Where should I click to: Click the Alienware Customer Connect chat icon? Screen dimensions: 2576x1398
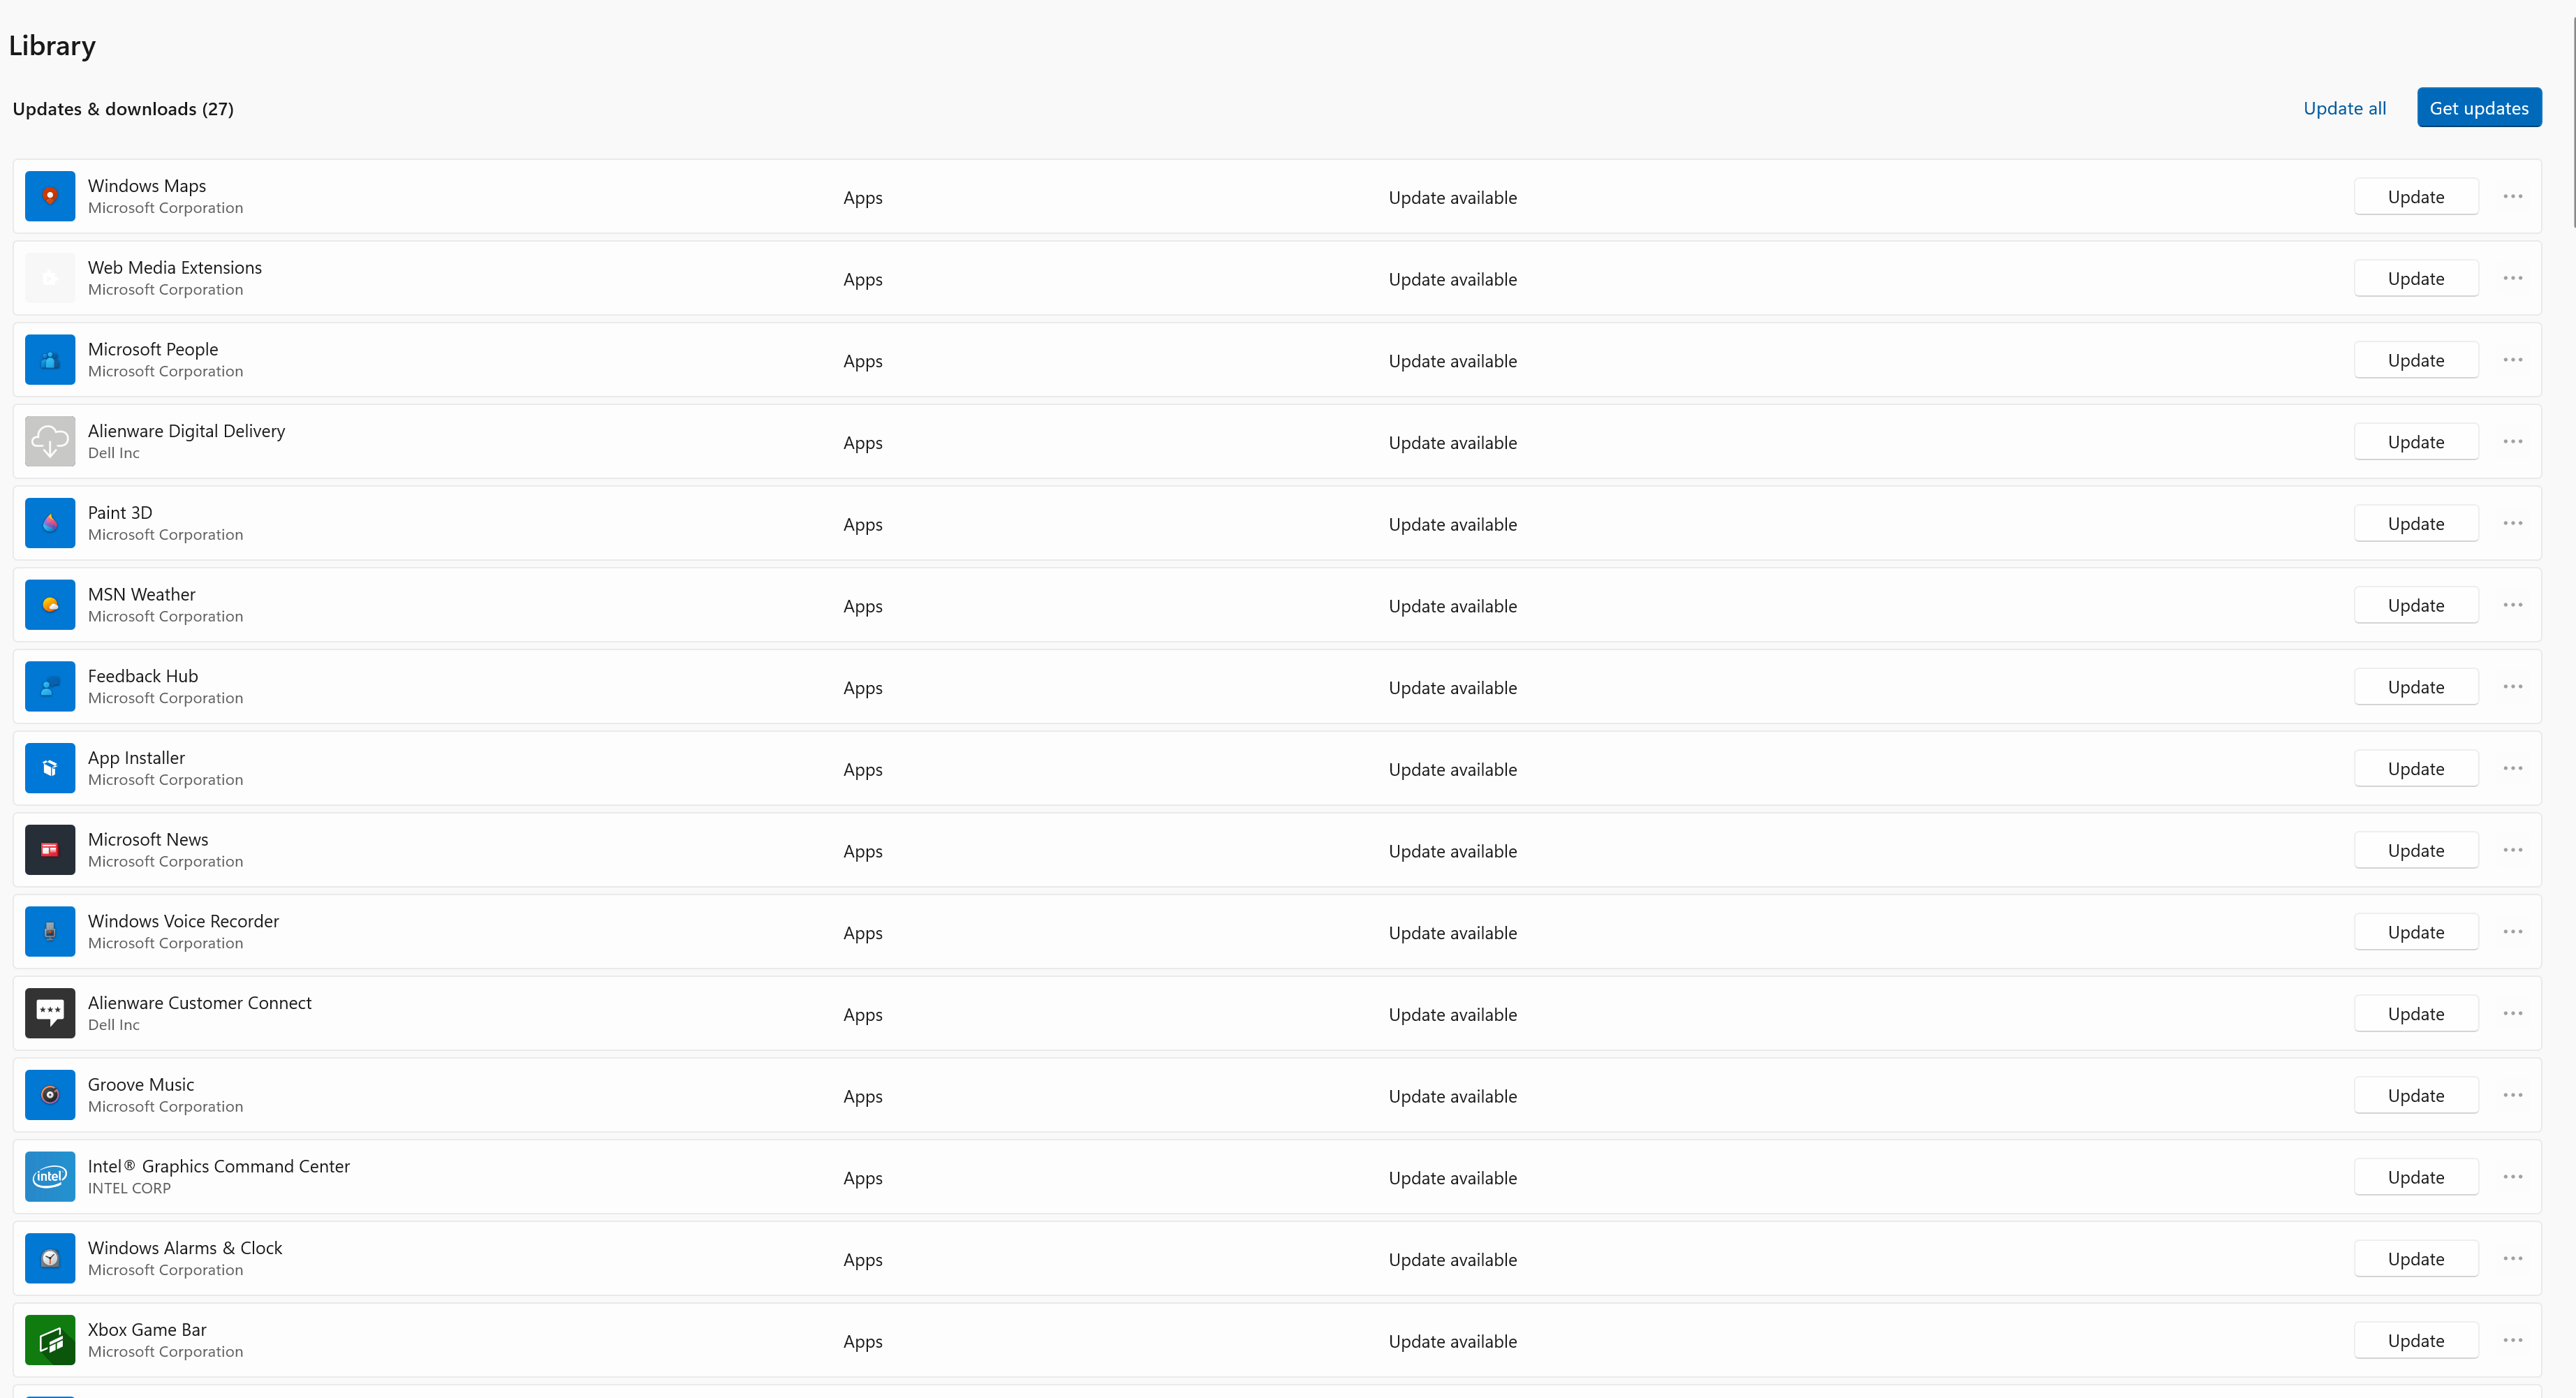50,1013
